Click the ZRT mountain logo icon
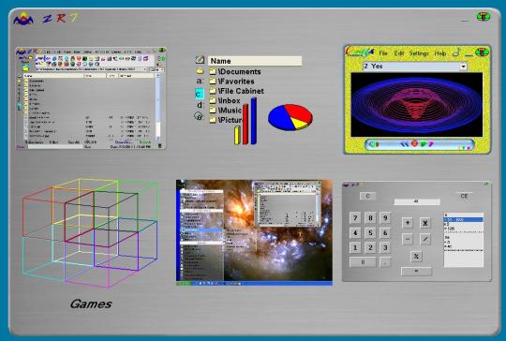506x341 pixels. 23,19
